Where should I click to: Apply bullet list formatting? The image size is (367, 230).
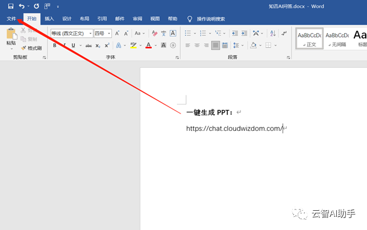click(187, 34)
